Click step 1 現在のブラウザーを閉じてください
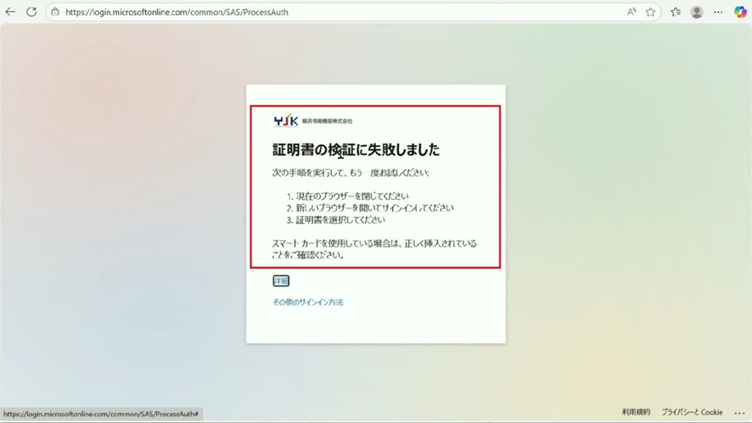This screenshot has height=423, width=752. [x=346, y=196]
